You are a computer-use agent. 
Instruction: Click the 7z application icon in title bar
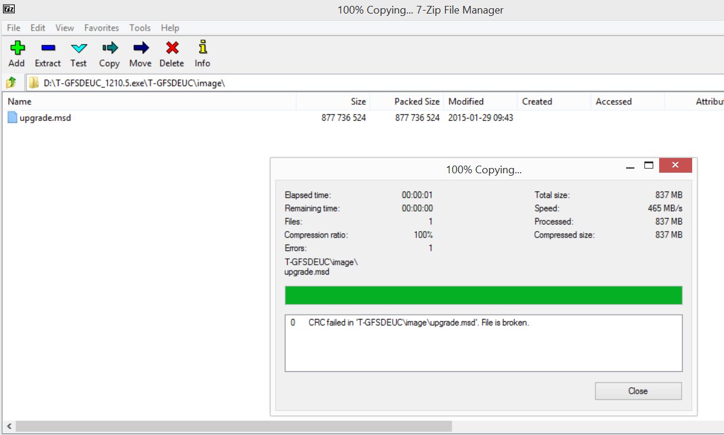click(x=9, y=9)
